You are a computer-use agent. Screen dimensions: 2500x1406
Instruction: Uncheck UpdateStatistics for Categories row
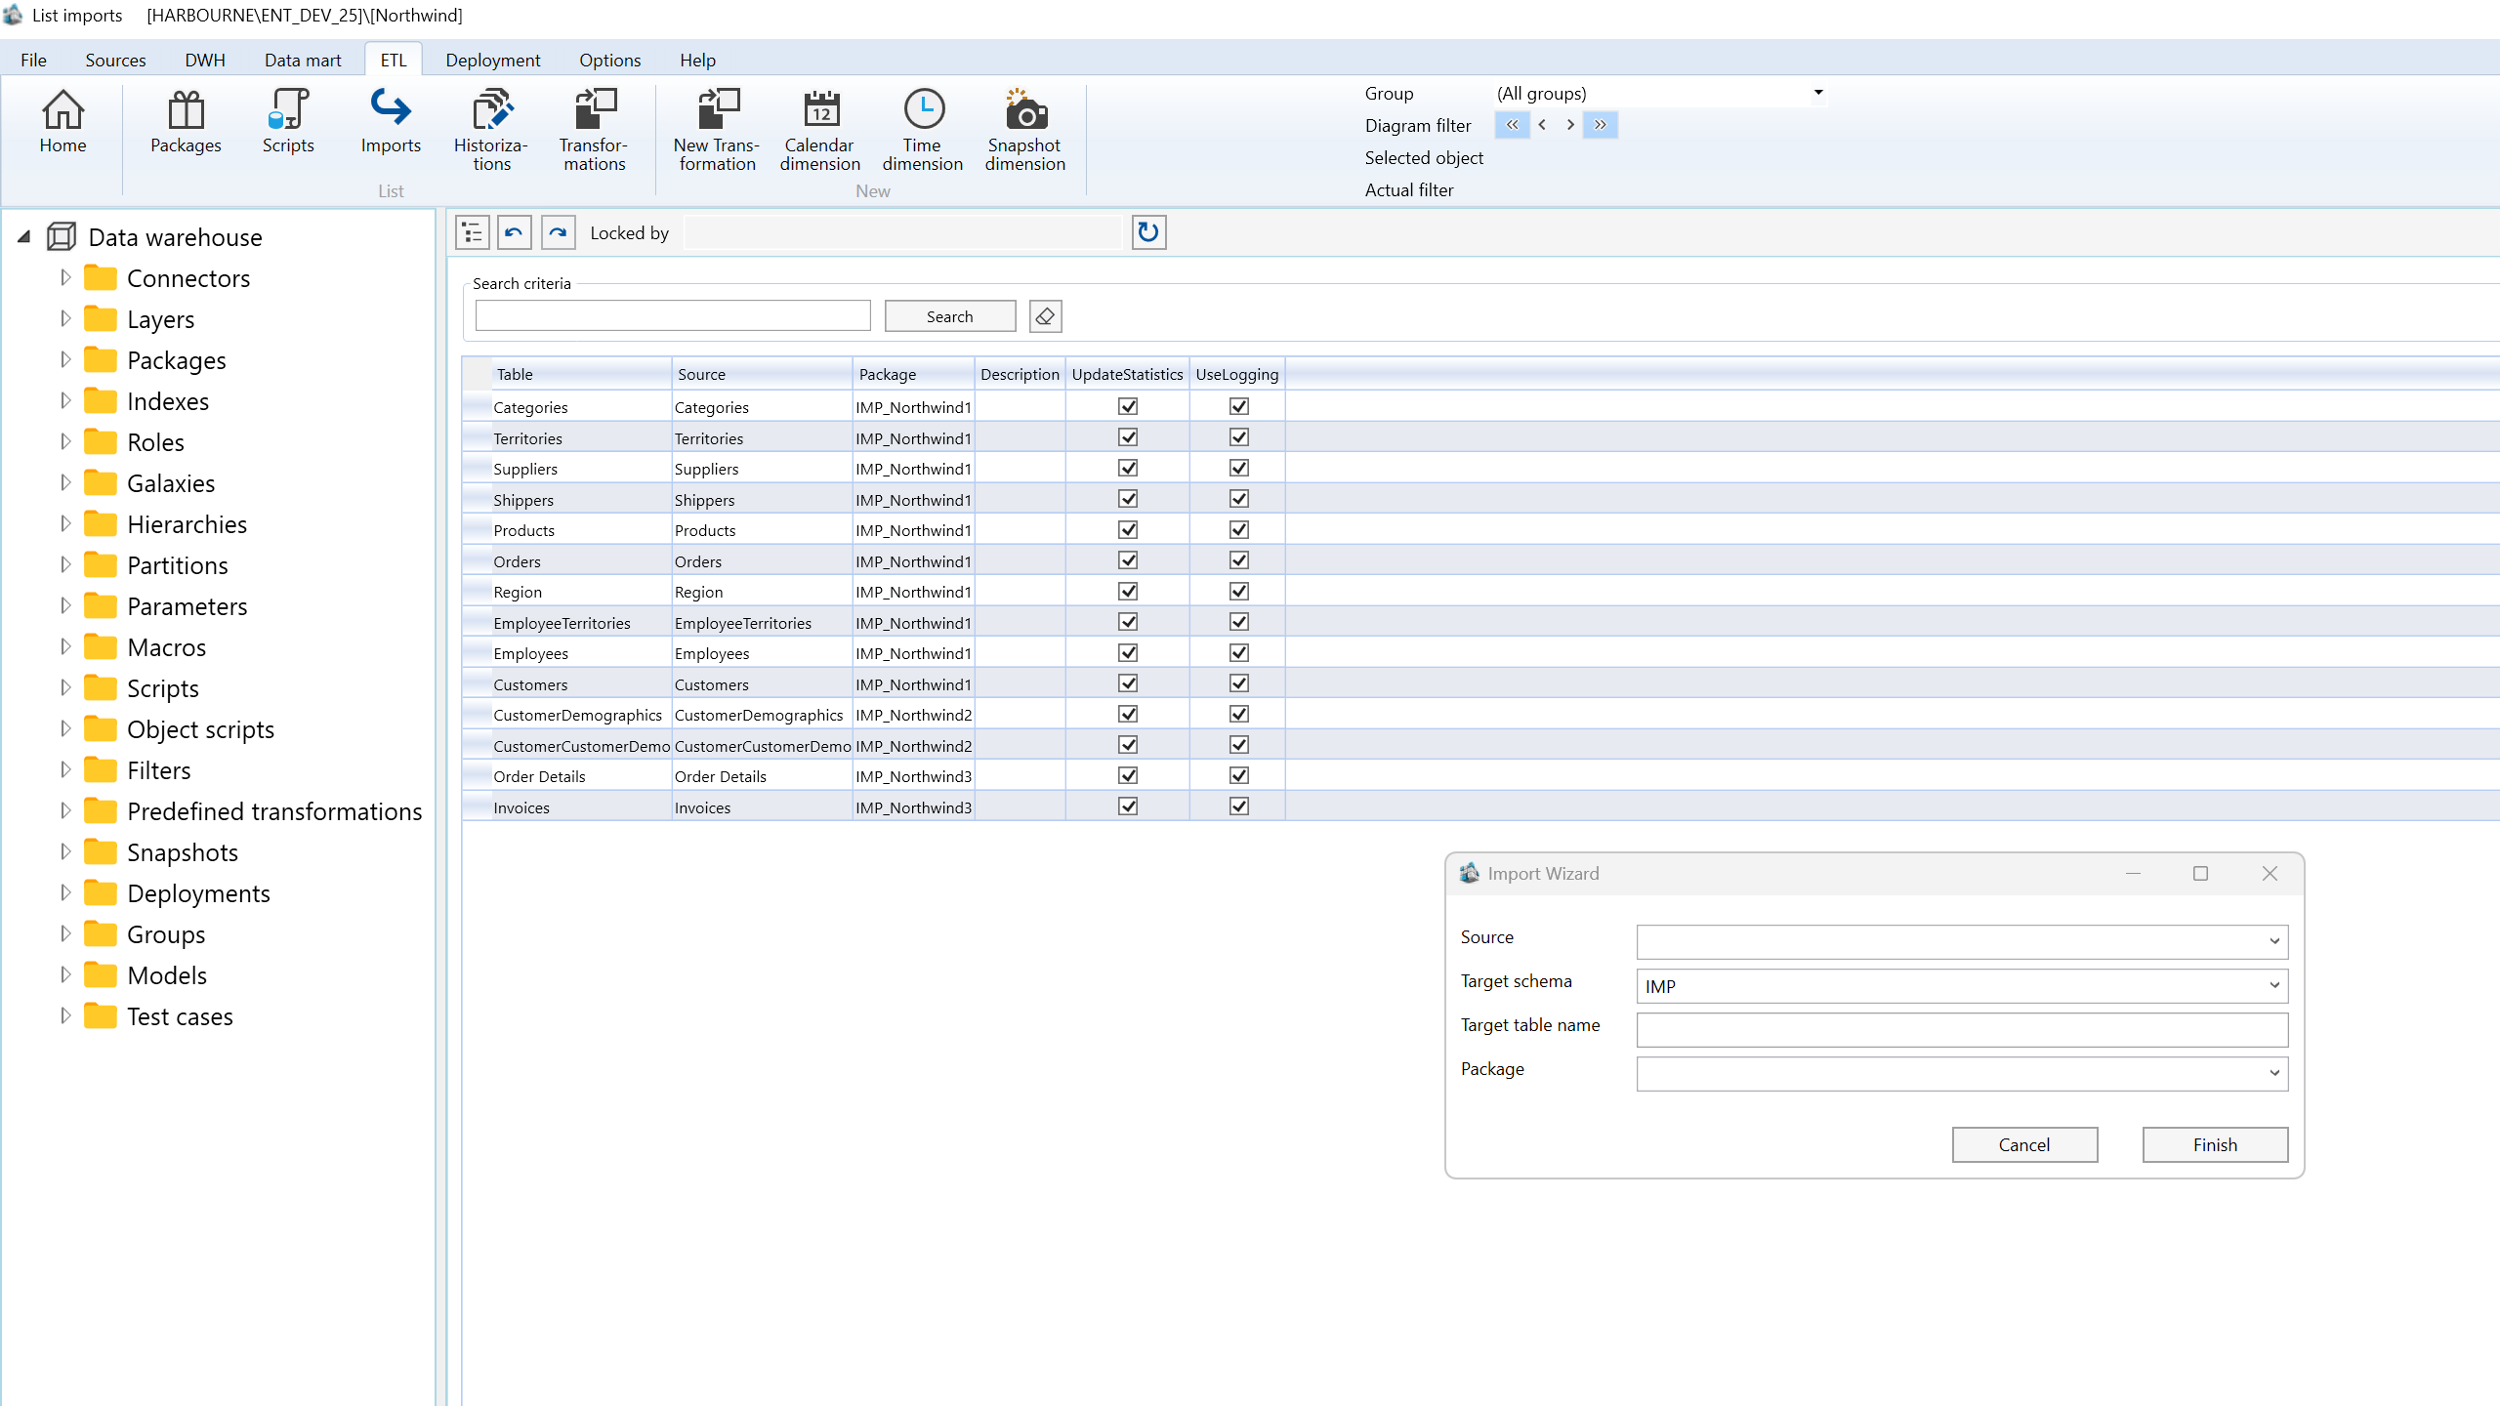pos(1128,406)
